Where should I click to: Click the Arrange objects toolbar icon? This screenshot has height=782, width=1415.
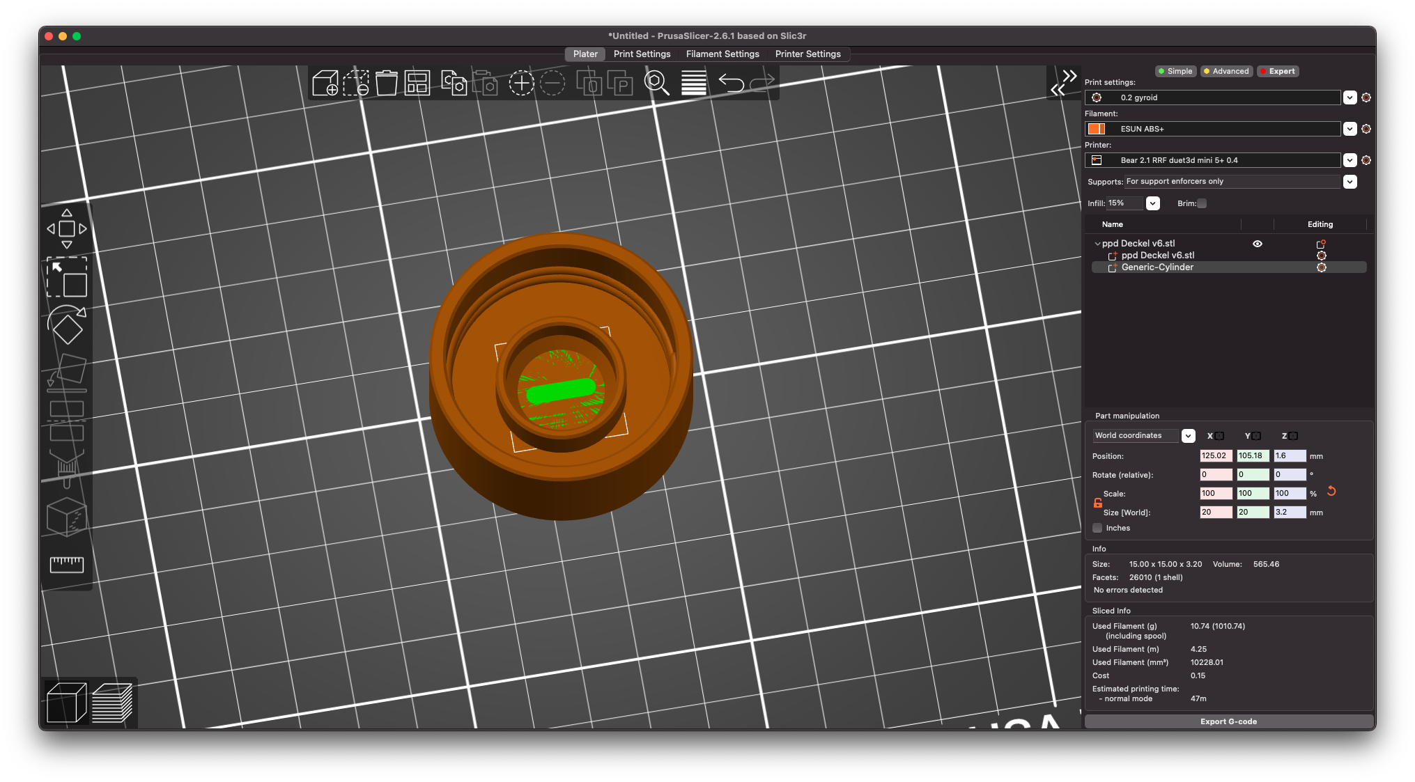pyautogui.click(x=417, y=84)
